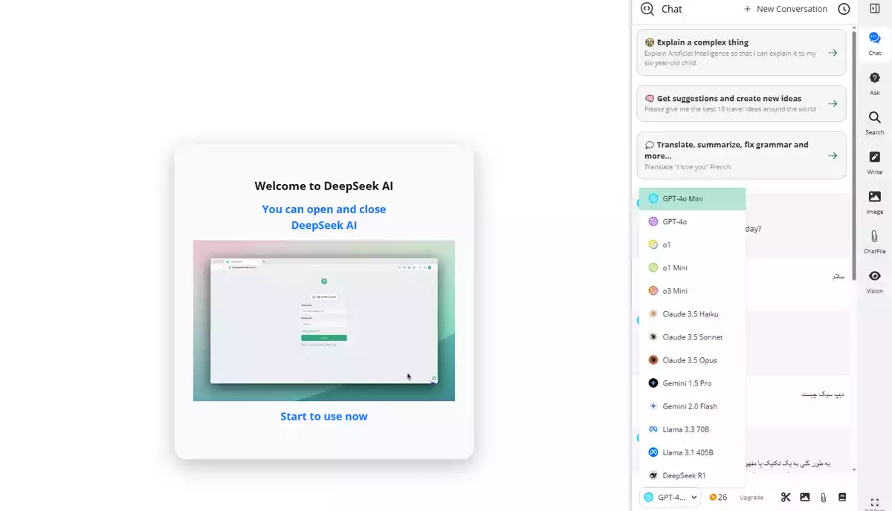Click arrow on Explain a complex thing card
The height and width of the screenshot is (511, 892).
click(x=833, y=53)
